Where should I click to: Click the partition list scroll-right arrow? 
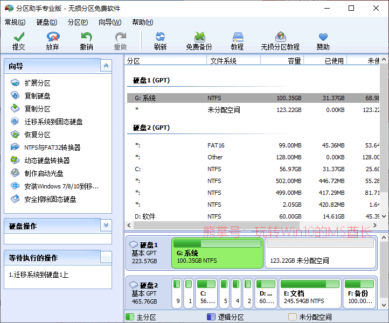375,226
